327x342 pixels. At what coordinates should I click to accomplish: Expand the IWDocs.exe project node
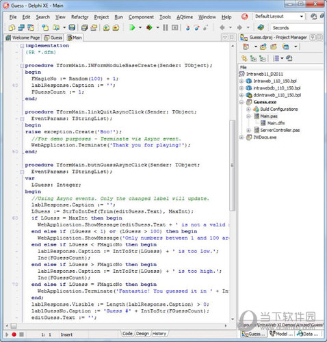[x=241, y=137]
